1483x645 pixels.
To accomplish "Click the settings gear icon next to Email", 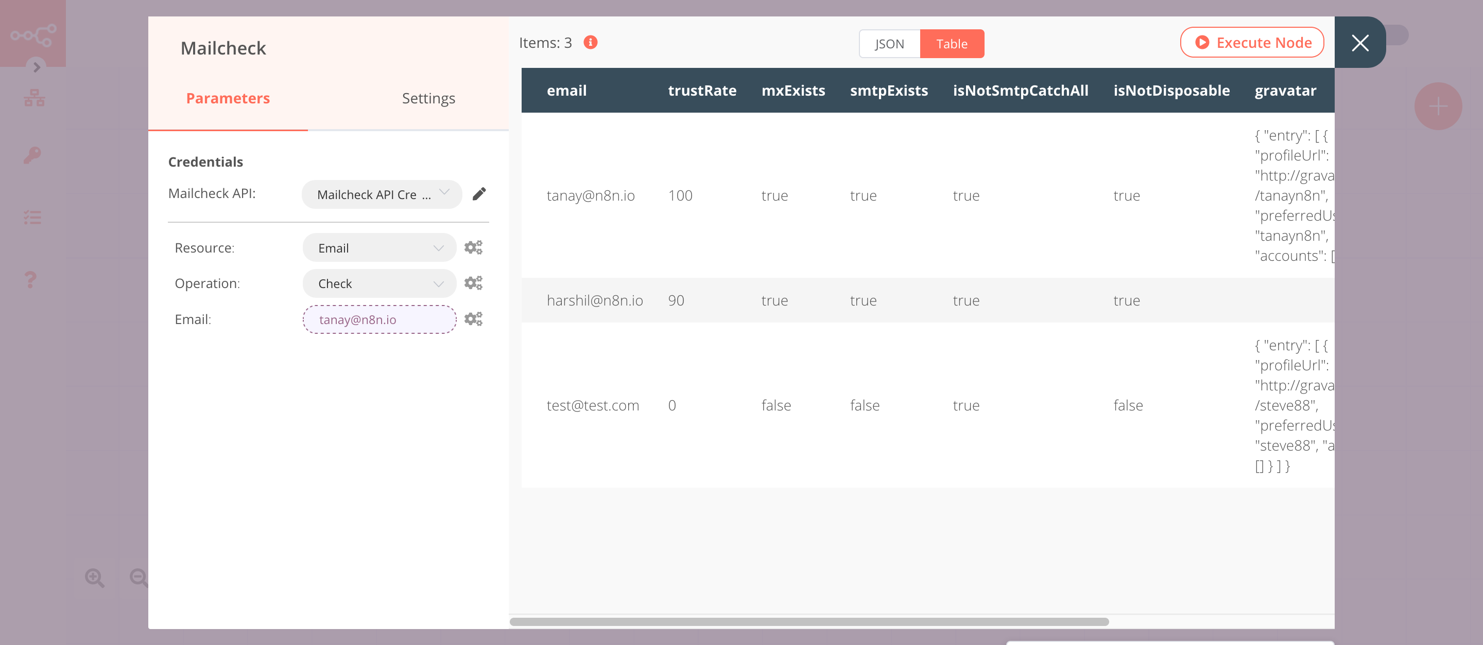I will (x=473, y=319).
